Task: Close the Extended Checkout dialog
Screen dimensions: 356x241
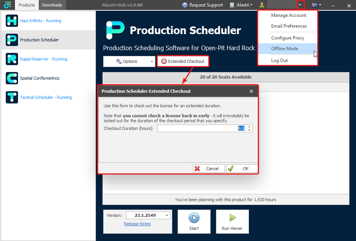Action: click(x=251, y=91)
